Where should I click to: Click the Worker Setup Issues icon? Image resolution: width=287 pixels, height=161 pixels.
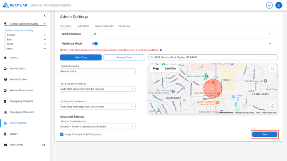[x=5, y=90]
